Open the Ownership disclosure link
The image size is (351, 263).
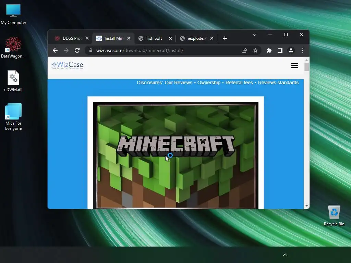209,83
